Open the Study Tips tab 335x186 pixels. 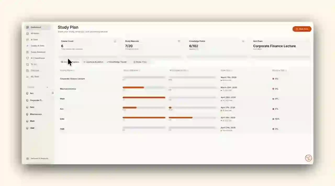click(x=140, y=62)
